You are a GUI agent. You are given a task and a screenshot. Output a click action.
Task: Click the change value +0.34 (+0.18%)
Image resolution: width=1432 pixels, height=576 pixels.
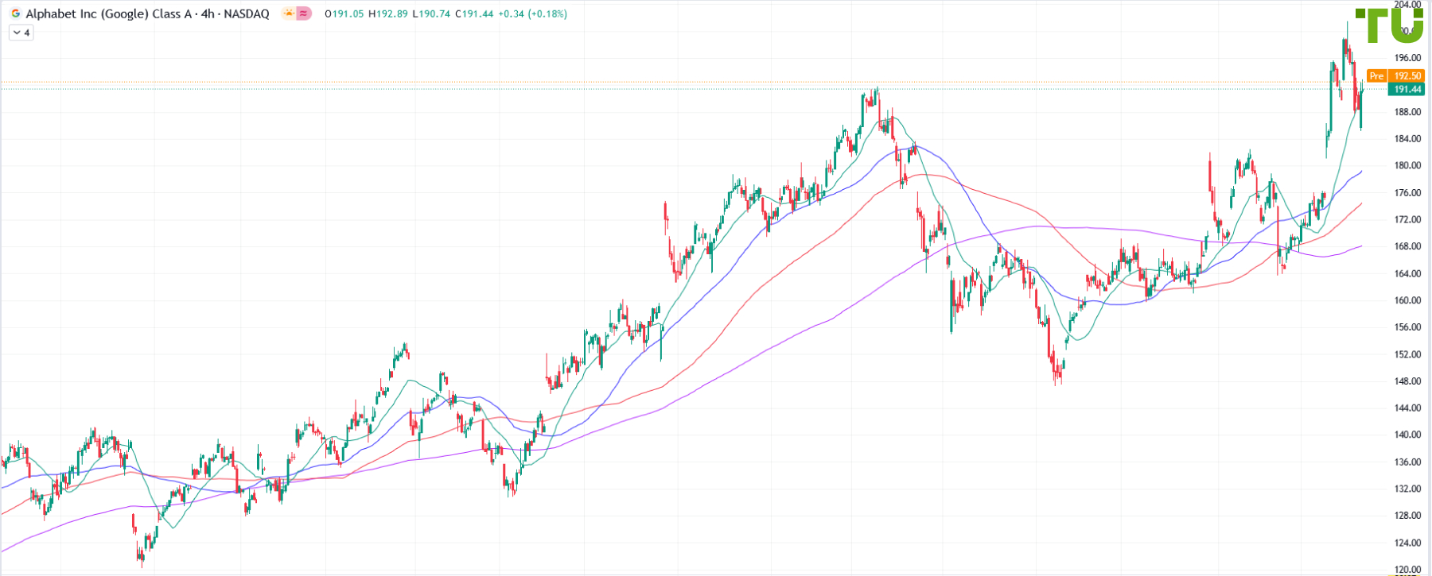[533, 14]
